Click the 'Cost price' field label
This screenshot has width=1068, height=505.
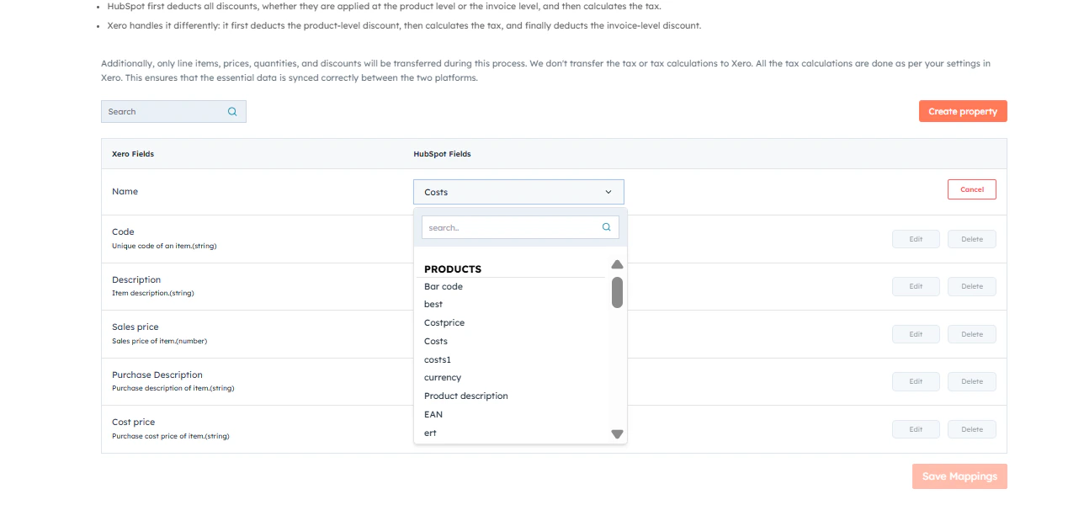(134, 422)
